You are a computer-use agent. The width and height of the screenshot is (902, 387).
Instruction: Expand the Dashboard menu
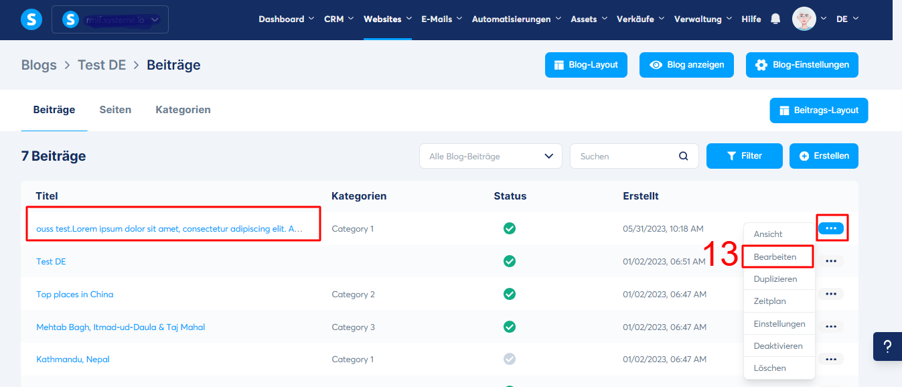coord(286,19)
